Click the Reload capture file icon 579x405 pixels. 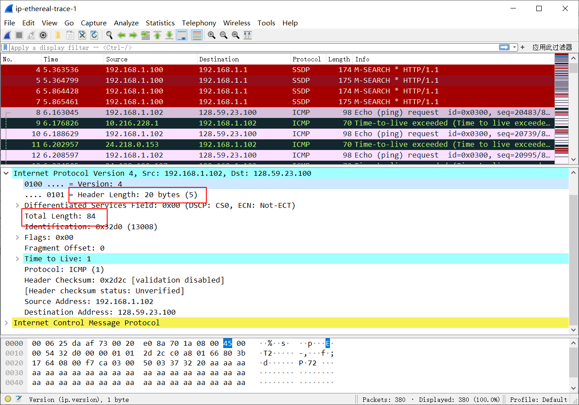94,35
